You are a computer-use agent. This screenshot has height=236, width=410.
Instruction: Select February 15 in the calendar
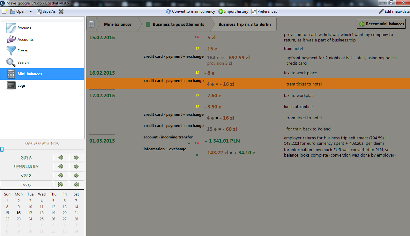tap(7, 213)
